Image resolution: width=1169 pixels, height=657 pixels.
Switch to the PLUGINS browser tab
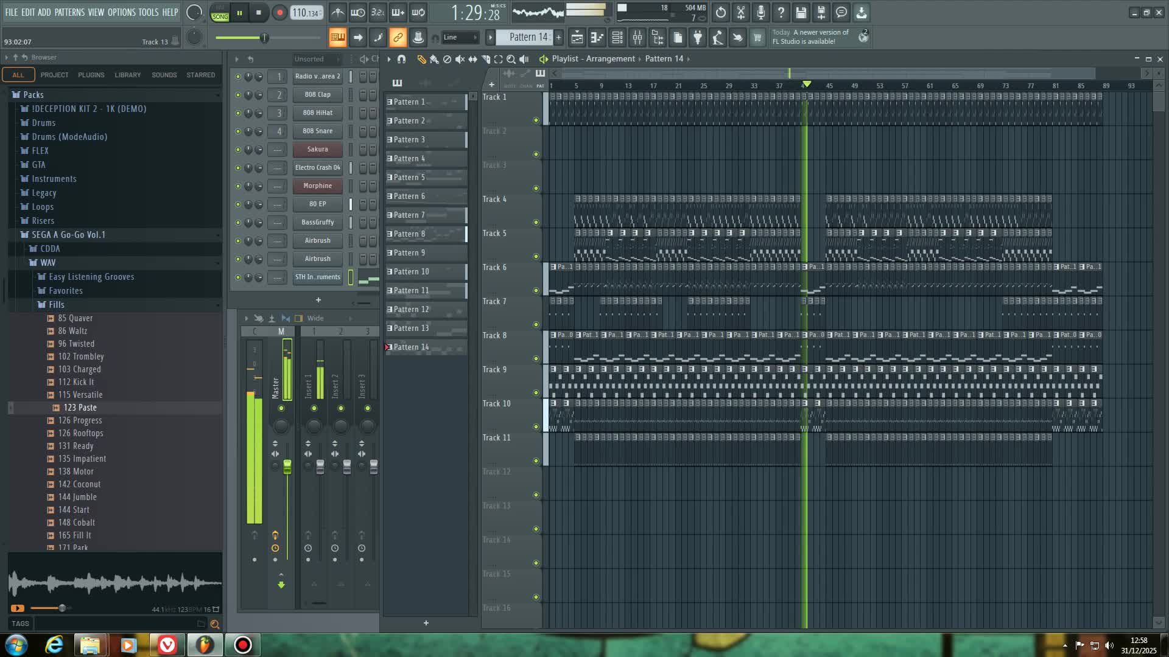(91, 74)
